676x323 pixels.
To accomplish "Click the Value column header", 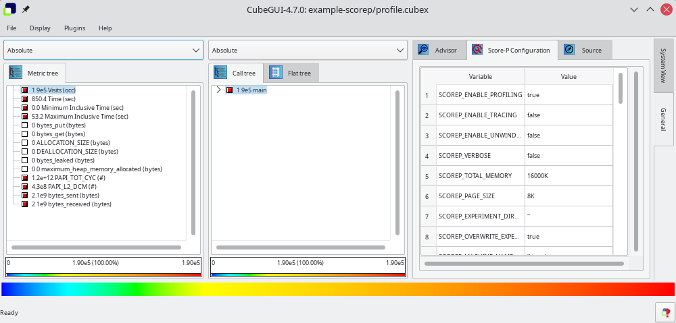I will (x=569, y=77).
